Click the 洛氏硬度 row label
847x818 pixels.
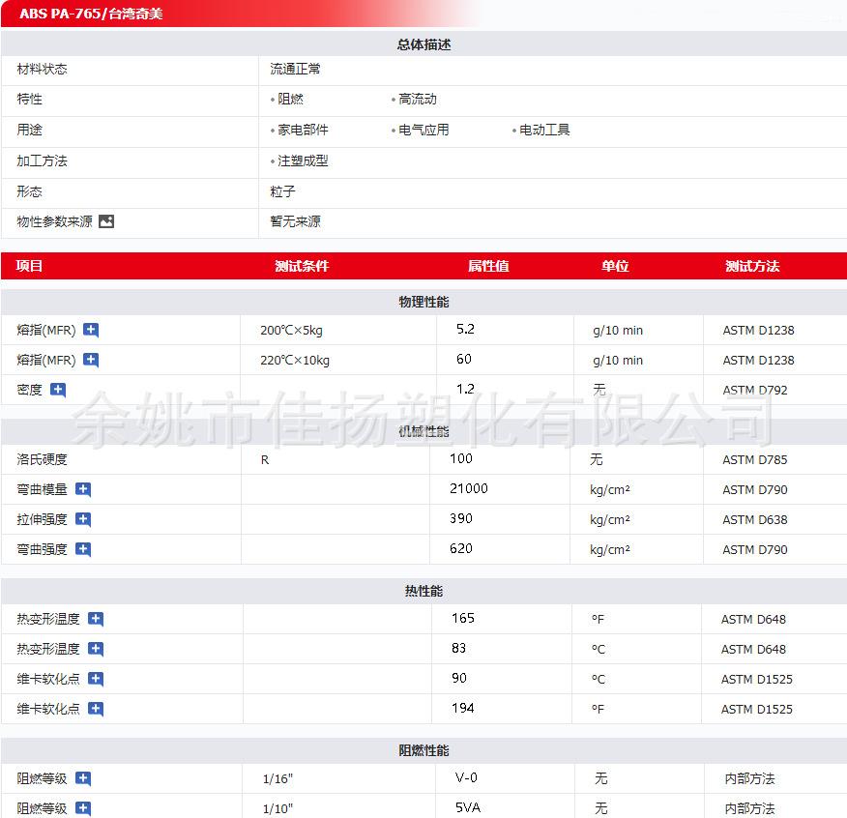43,460
